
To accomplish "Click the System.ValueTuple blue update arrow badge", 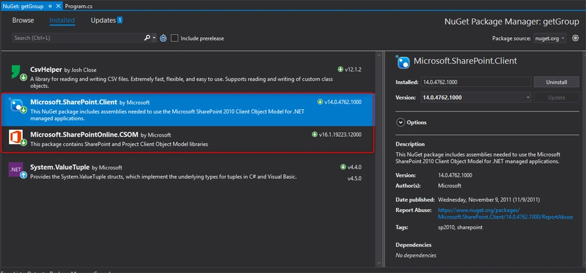I will 23,175.
